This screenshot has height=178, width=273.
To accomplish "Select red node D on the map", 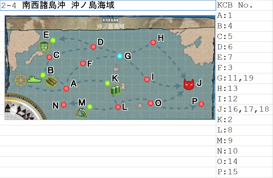I will click(93, 47).
